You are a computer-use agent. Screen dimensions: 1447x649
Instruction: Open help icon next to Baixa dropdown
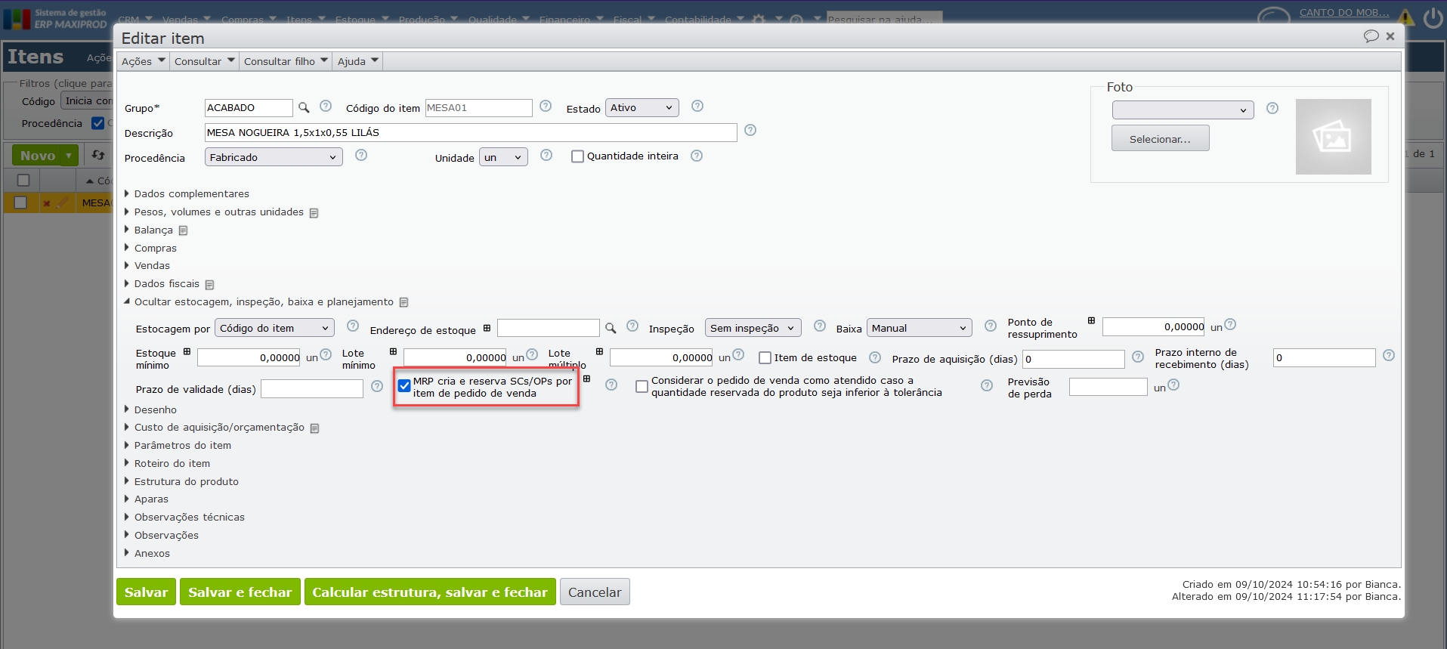tap(991, 326)
